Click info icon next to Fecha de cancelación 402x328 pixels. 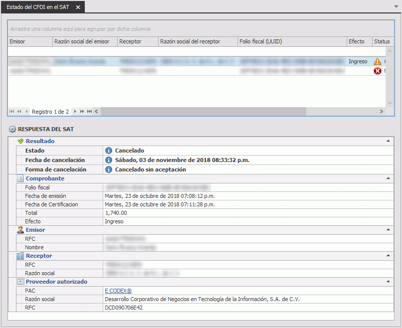(108, 160)
